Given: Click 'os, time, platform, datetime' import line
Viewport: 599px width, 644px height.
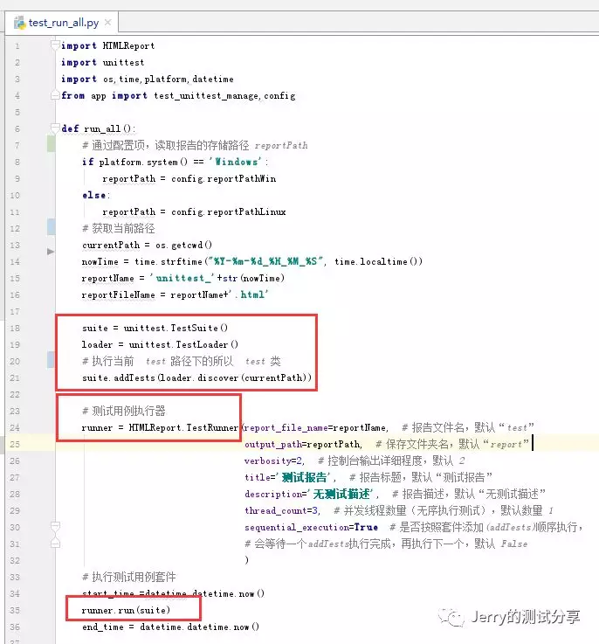Looking at the screenshot, I should [169, 79].
